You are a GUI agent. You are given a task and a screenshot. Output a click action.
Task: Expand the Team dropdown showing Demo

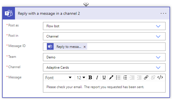click(158, 57)
